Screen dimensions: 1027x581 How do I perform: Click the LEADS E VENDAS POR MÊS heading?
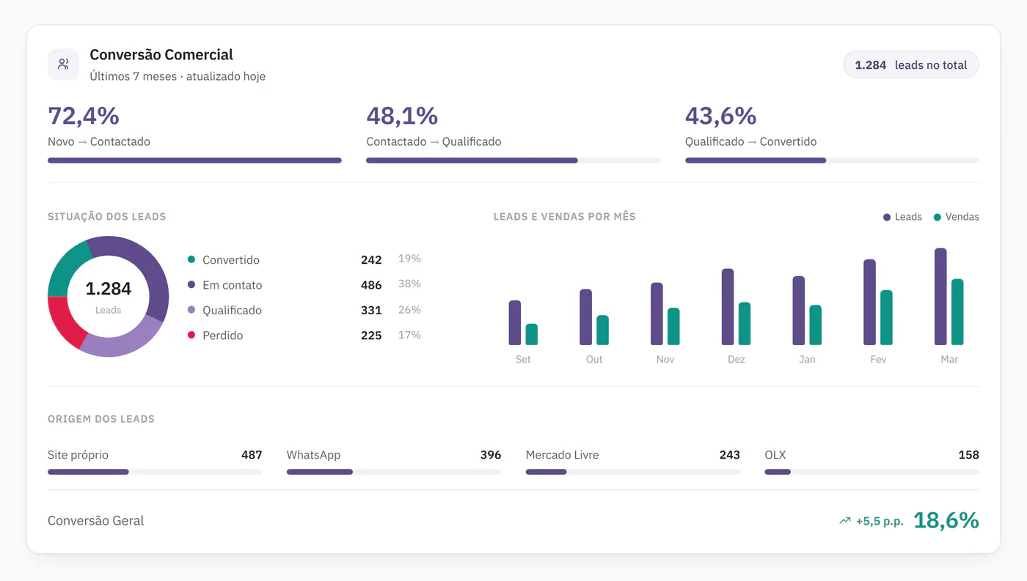click(x=565, y=217)
